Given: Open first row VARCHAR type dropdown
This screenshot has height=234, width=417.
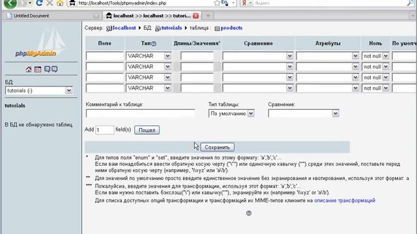Looking at the screenshot, I should point(149,56).
